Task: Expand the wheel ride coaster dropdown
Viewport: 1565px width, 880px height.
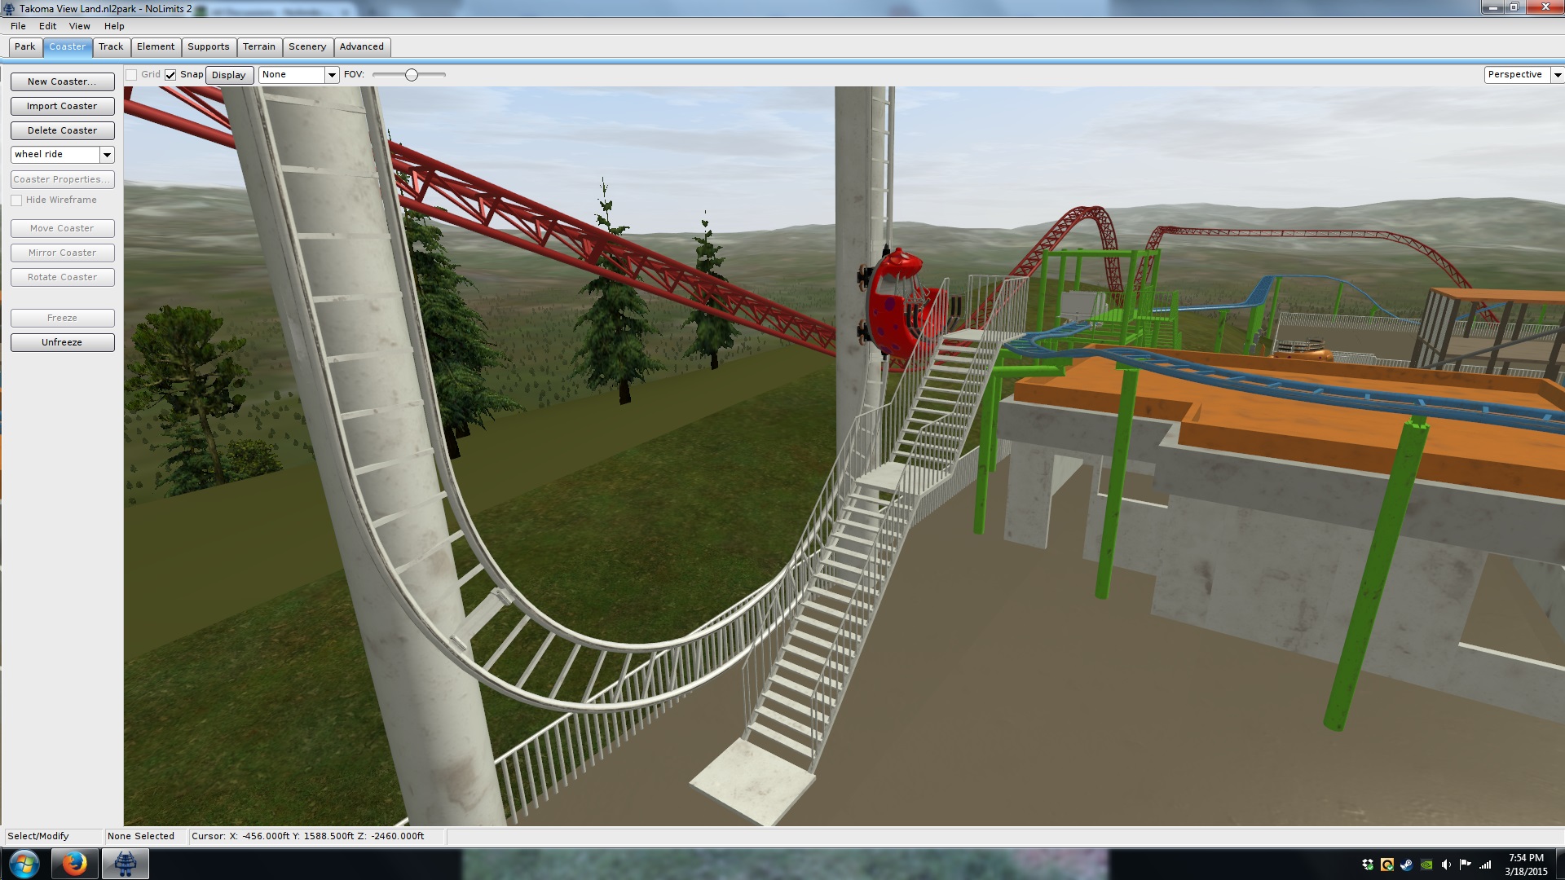Action: [x=107, y=155]
